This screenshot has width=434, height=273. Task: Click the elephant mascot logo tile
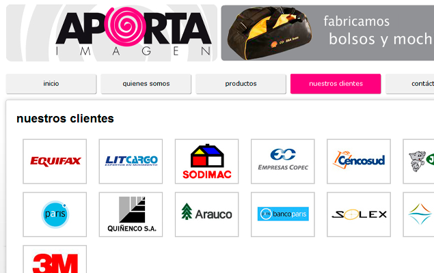[x=418, y=161]
